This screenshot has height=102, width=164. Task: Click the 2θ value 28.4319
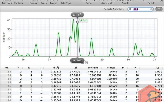tap(75, 100)
